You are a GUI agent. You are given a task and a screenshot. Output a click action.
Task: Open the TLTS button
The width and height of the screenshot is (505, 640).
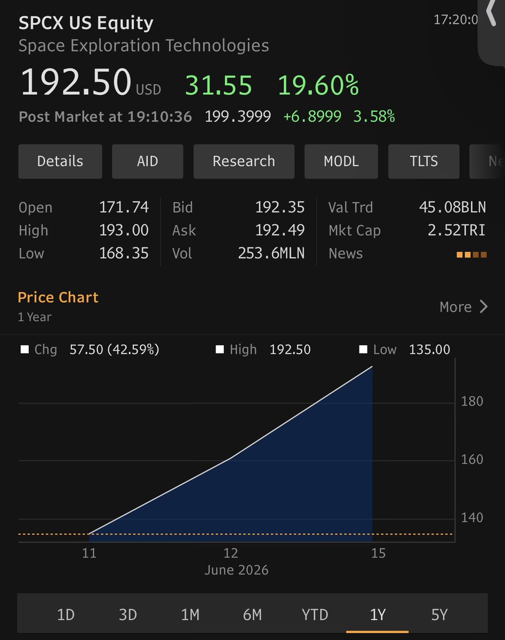424,161
